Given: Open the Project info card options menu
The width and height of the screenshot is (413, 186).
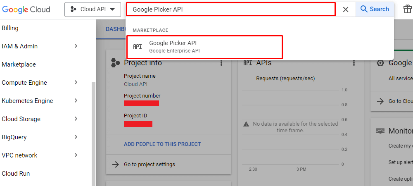Looking at the screenshot, I should click(x=221, y=63).
